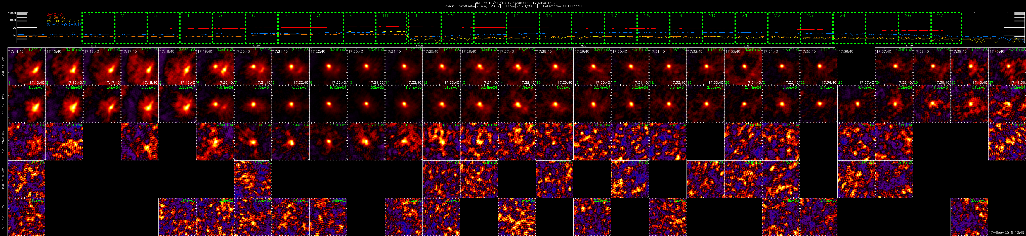Click the yellow 25-100 keV (-21) legend entry
1026x236 pixels.
pos(63,21)
